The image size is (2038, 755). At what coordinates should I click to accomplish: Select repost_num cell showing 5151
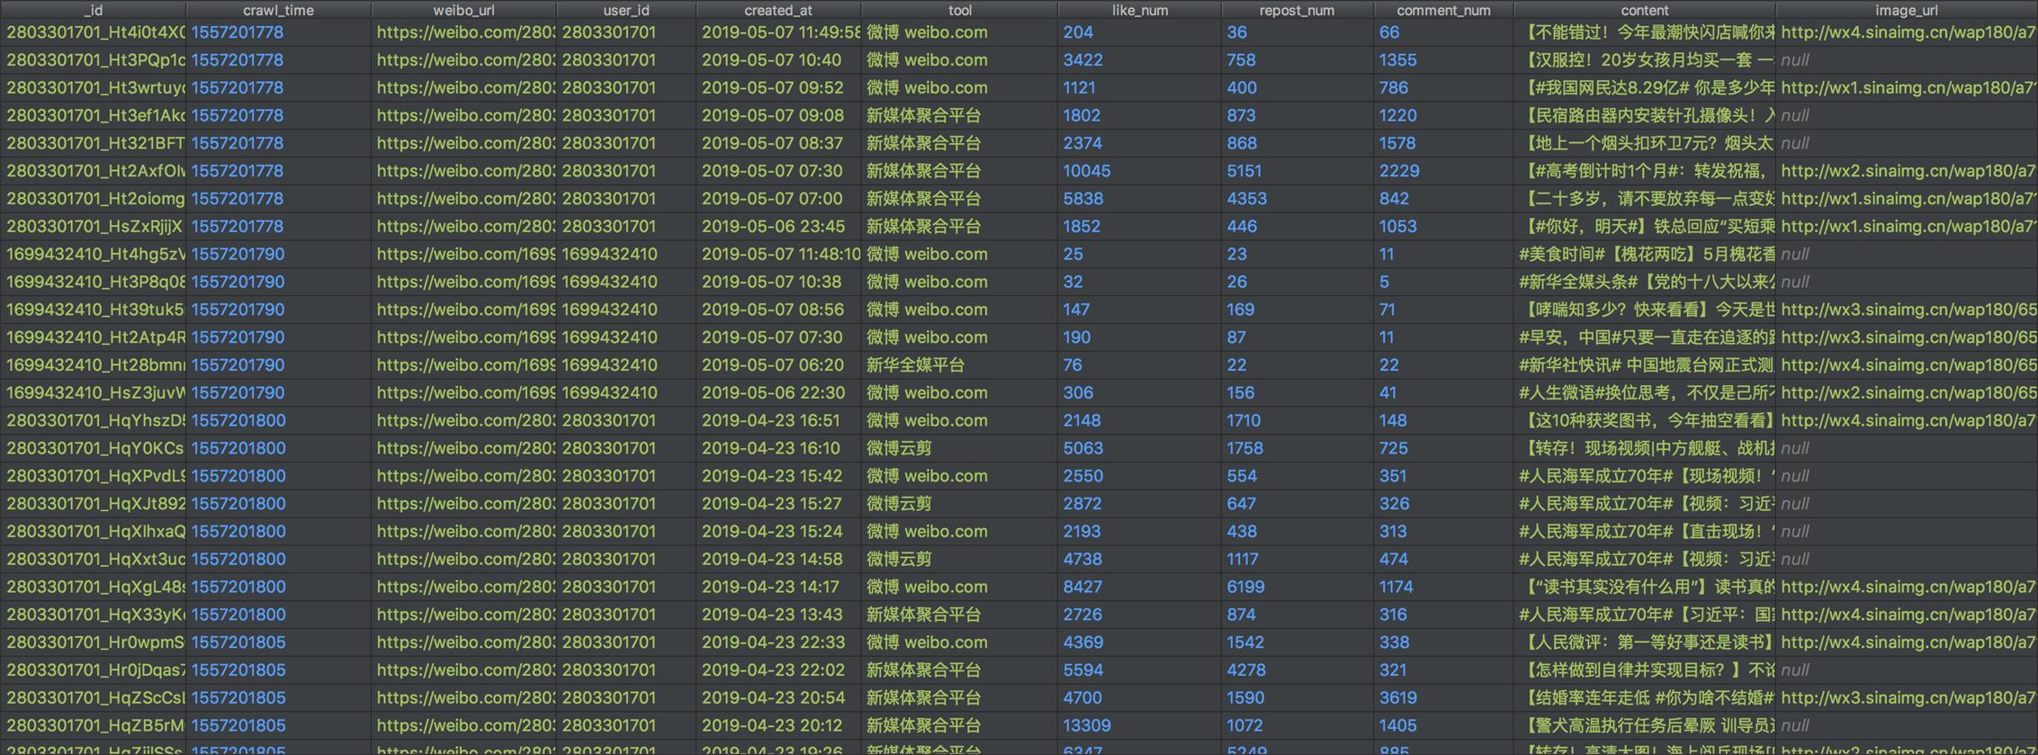[1297, 171]
